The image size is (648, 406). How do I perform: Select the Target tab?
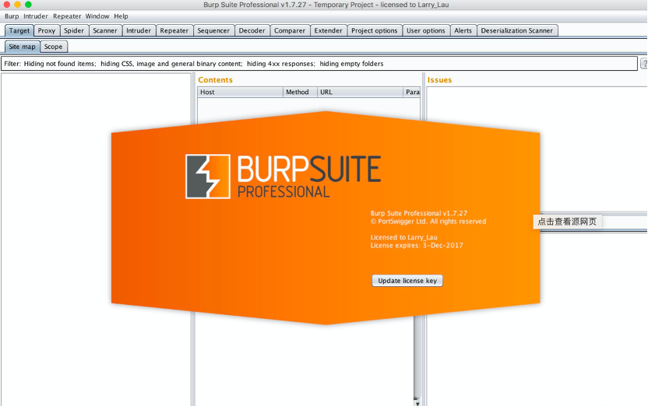point(19,30)
